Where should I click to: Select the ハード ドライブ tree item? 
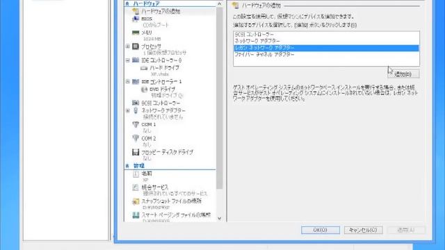(x=164, y=68)
